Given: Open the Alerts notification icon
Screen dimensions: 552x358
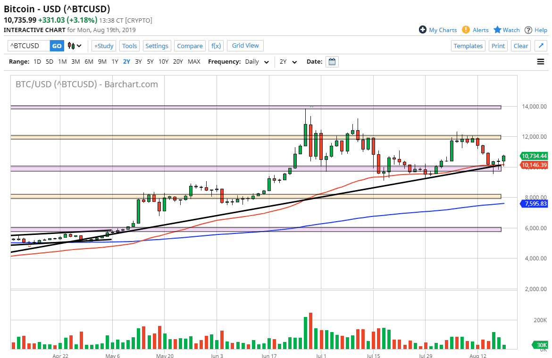Looking at the screenshot, I should tap(466, 30).
